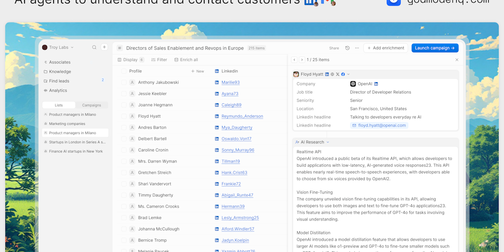The width and height of the screenshot is (504, 252).
Task: Select the Brad Lemke name cell
Action: point(150,218)
